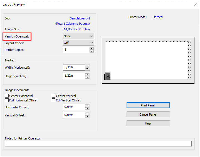Toggle Full Horizontal Offset checkbox
The image size is (200, 157).
(x=7, y=100)
